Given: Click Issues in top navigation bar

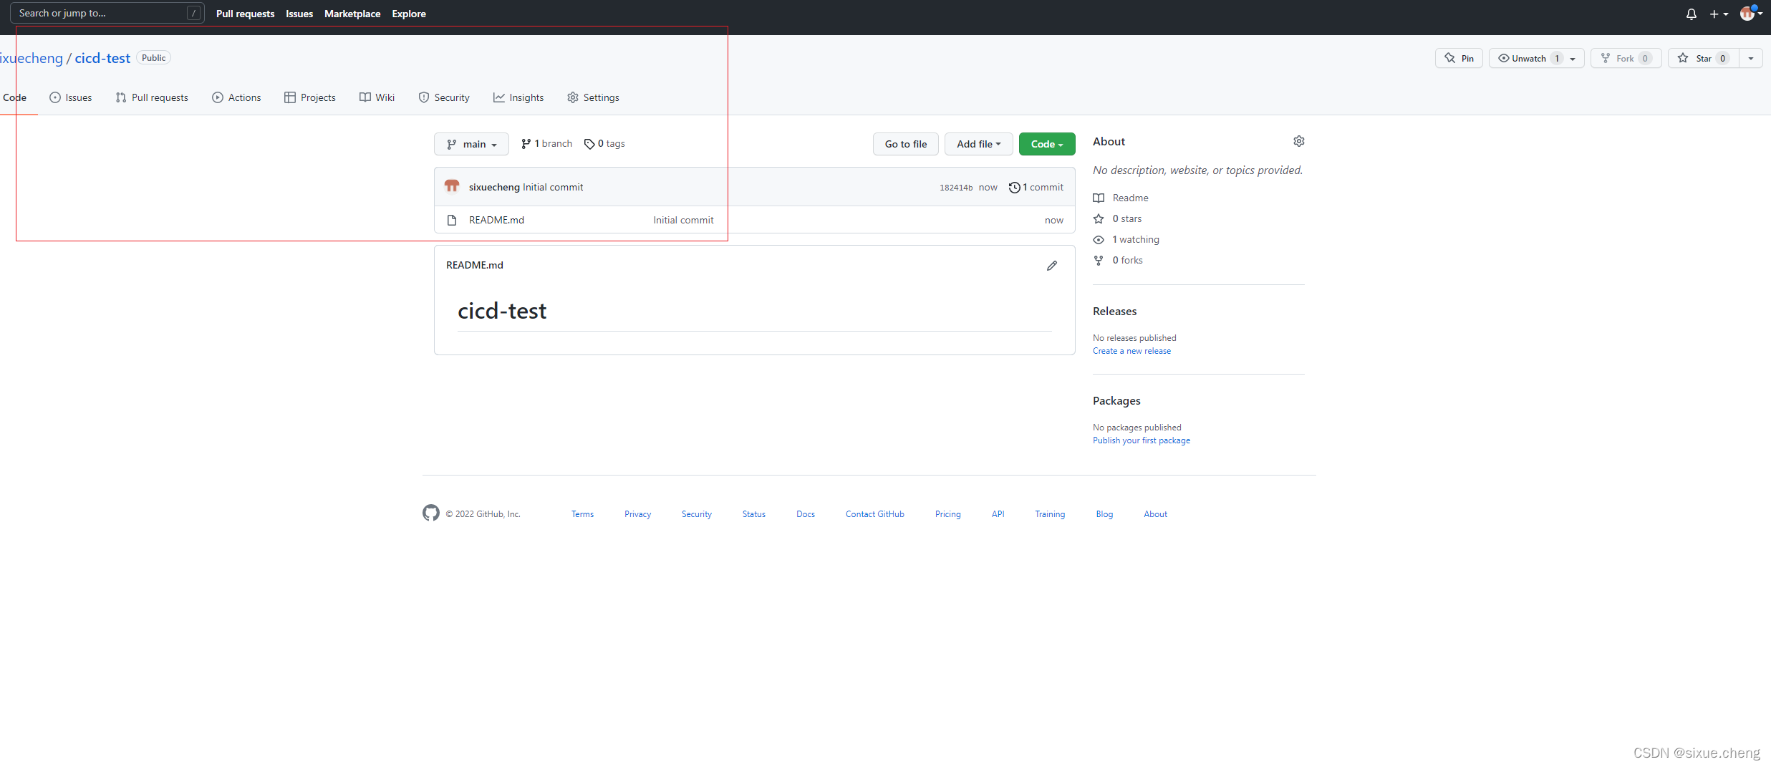Looking at the screenshot, I should 299,14.
